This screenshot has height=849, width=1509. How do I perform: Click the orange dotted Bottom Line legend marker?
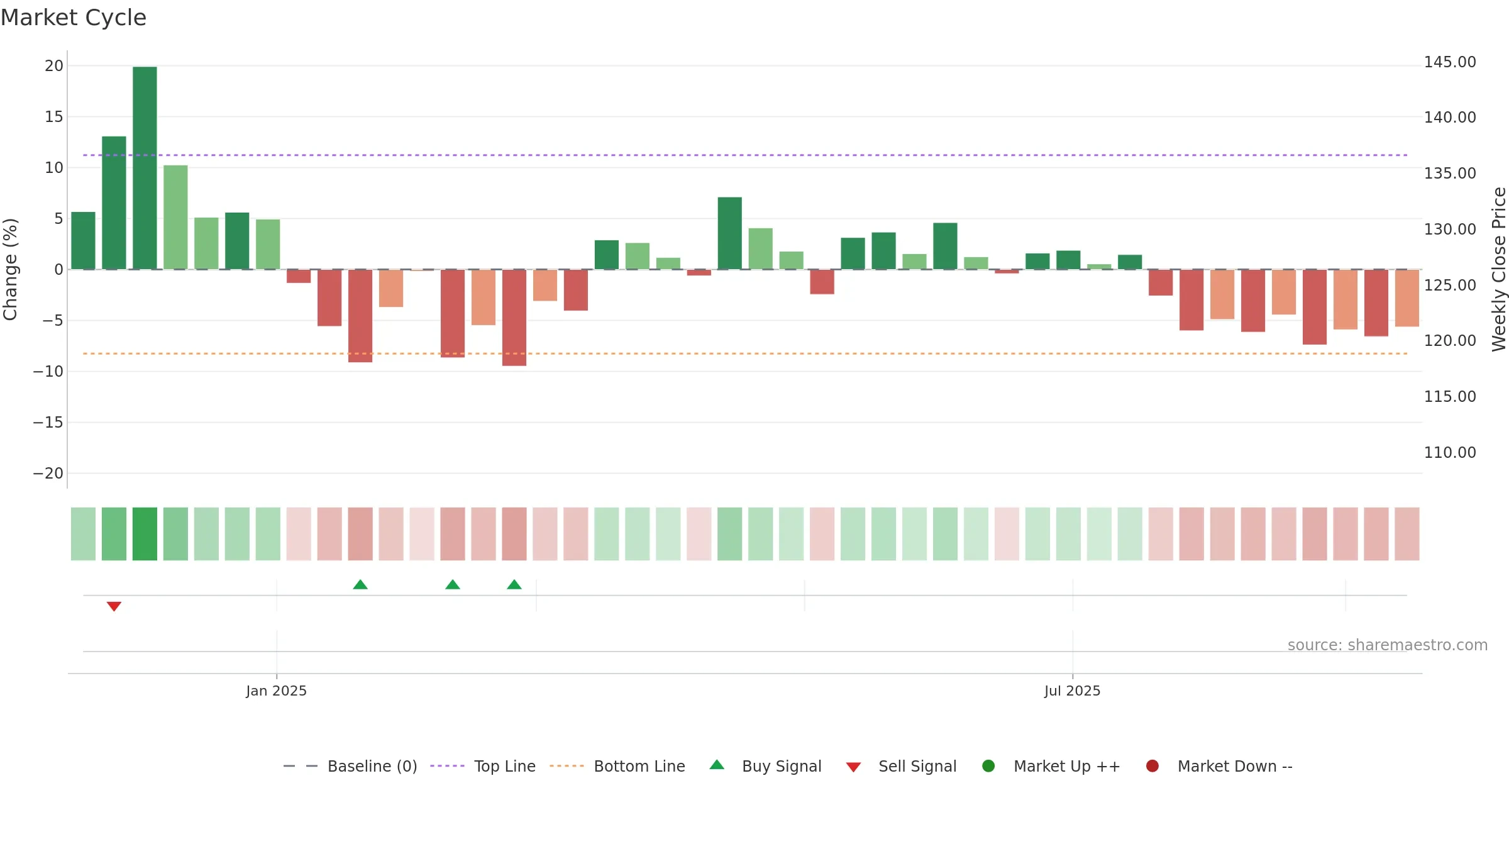[x=567, y=766]
